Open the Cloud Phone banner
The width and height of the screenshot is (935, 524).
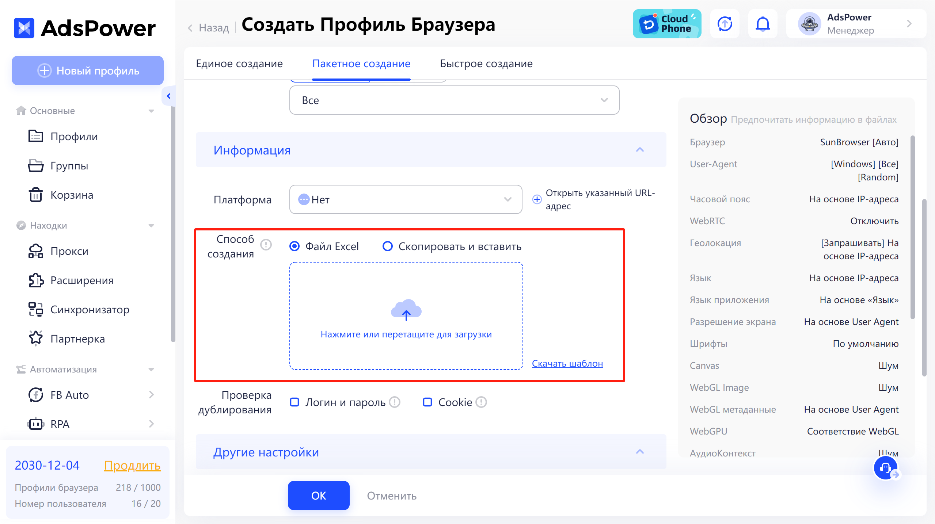click(x=667, y=24)
